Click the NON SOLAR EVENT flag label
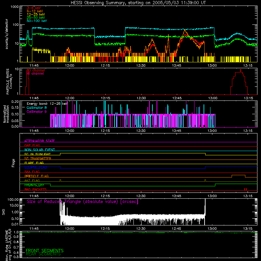This screenshot has height=261, width=261. pos(39,150)
